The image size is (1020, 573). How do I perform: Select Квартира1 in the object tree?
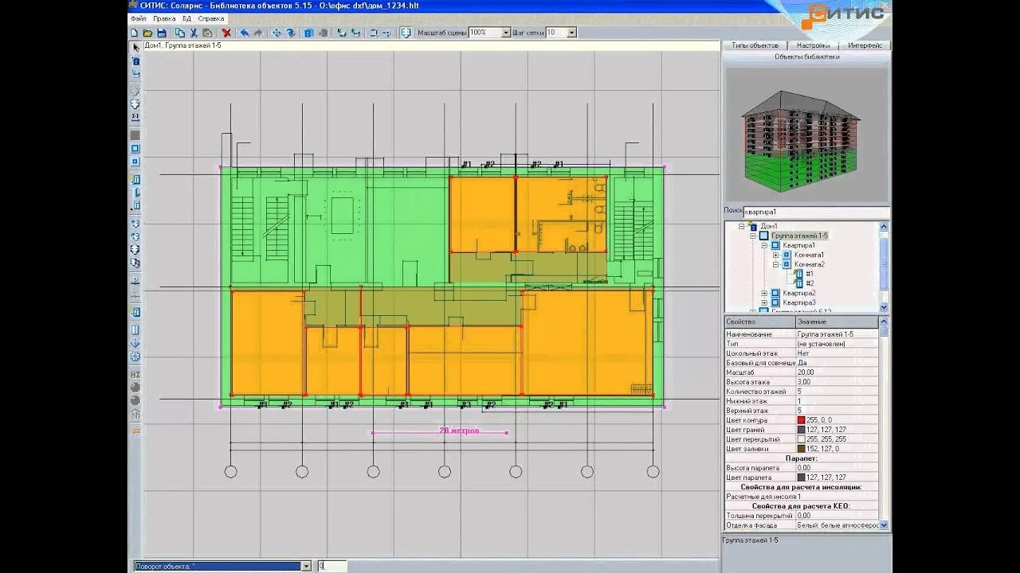coord(799,245)
